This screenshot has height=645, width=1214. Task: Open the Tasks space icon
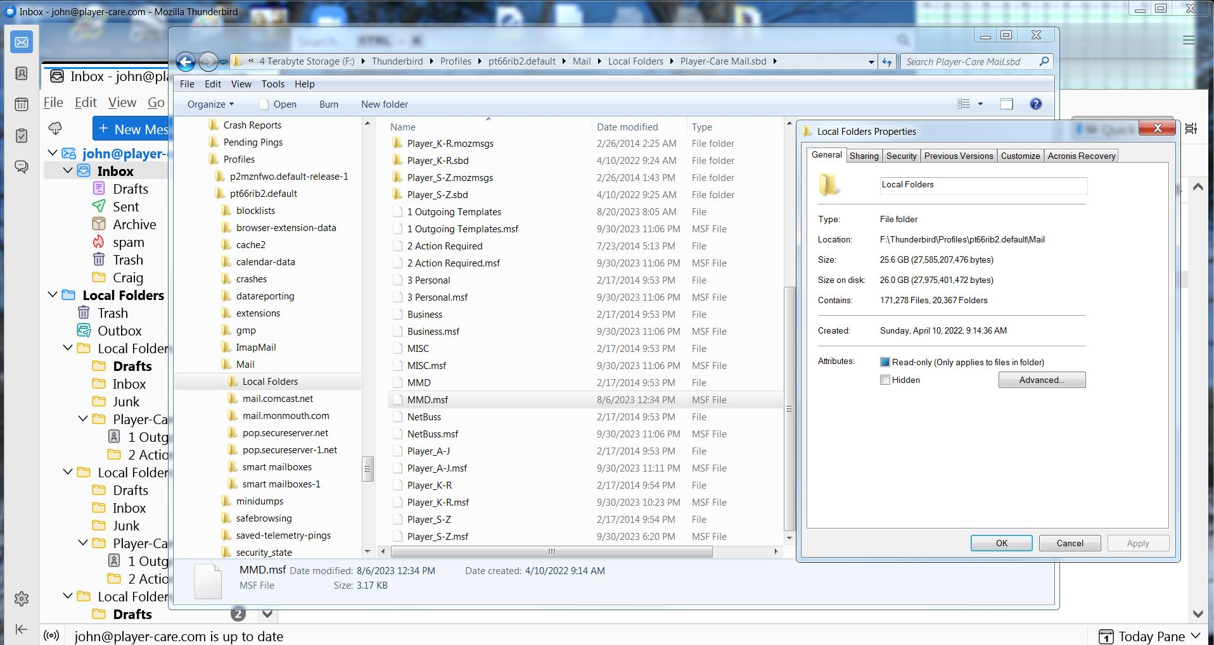tap(21, 135)
